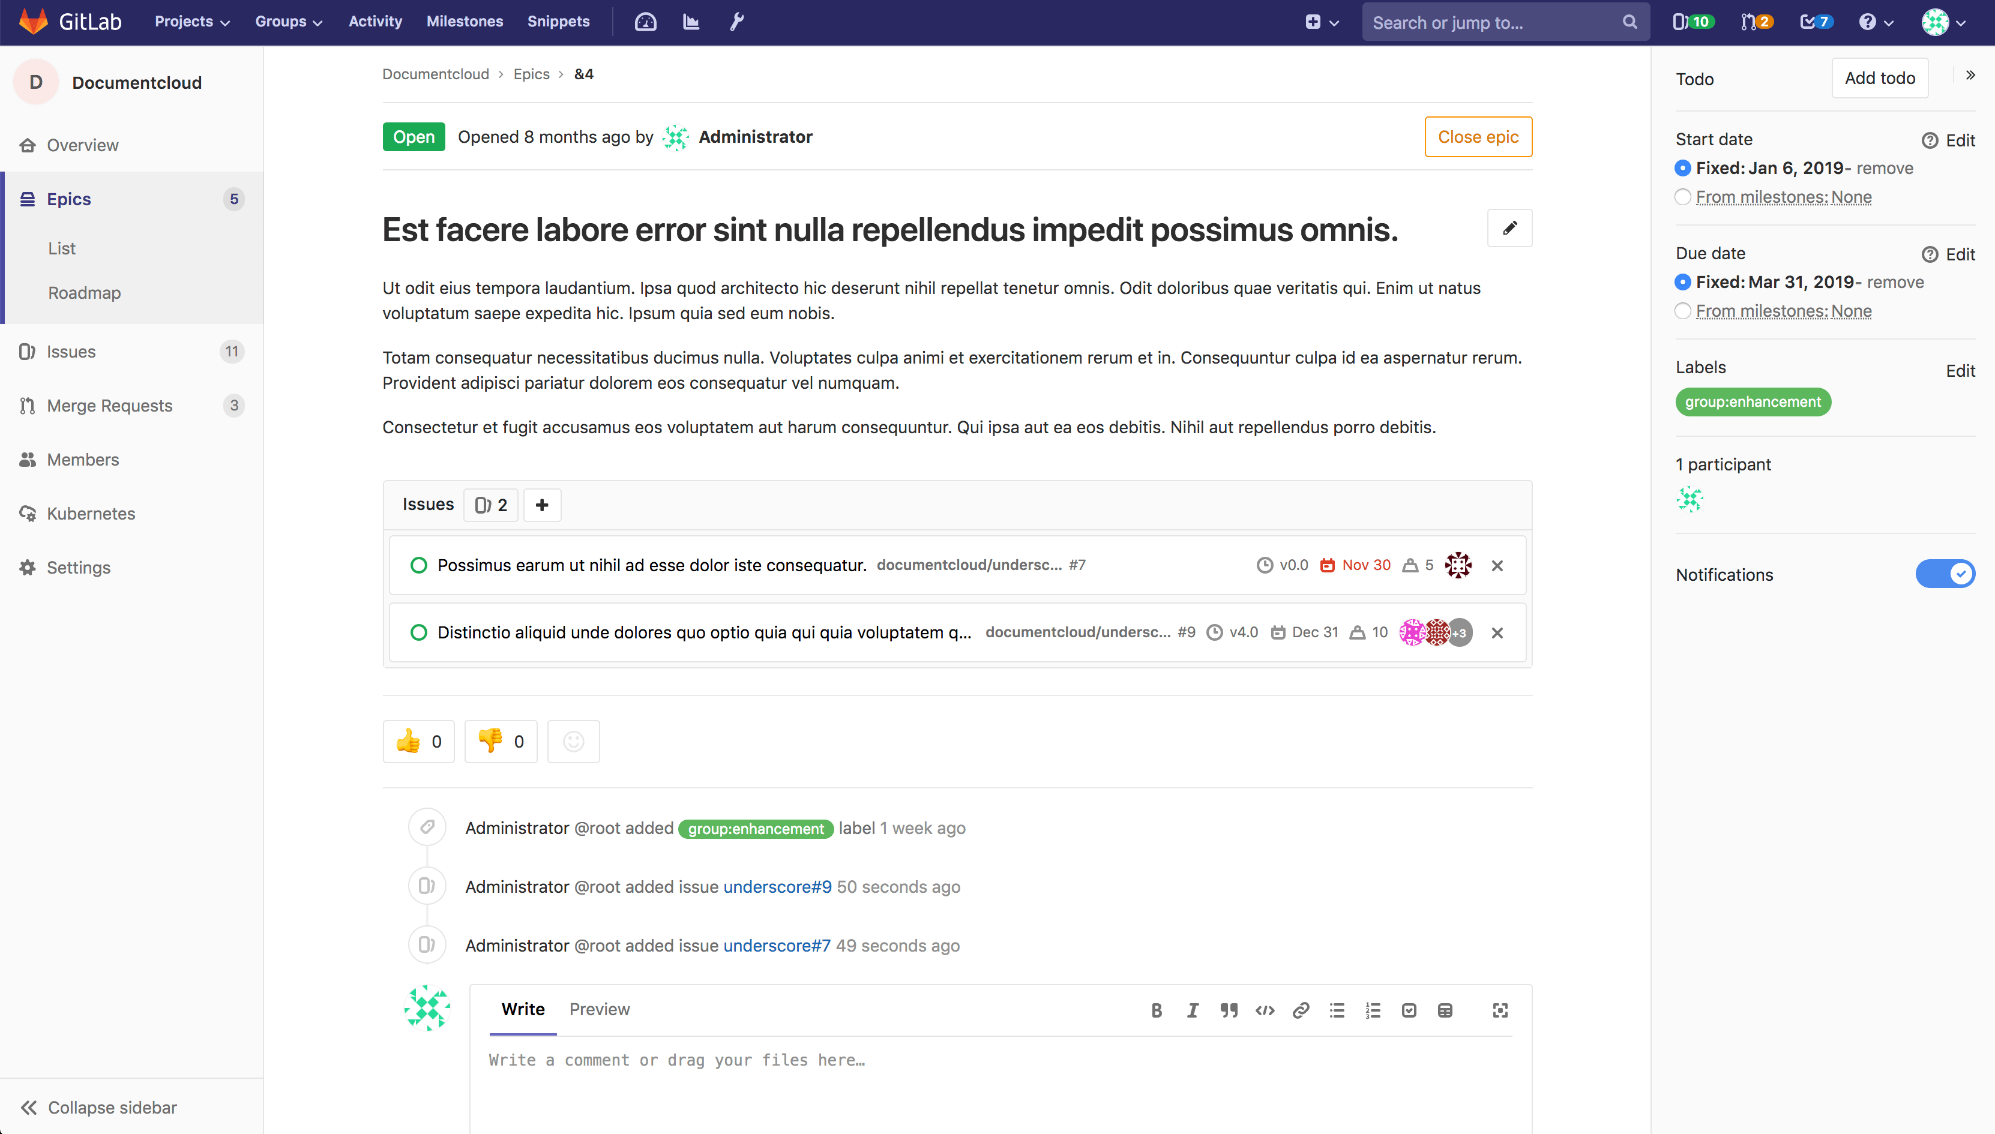Insert a table using comment toolbar icon

(1445, 1010)
